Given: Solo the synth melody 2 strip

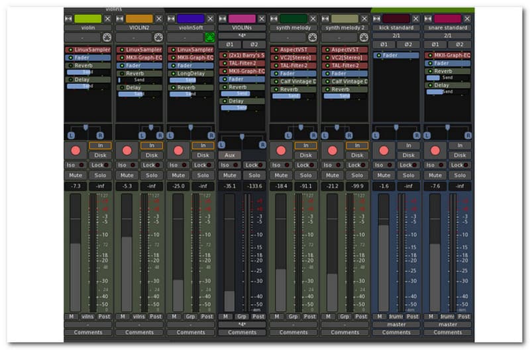Looking at the screenshot, I should point(357,175).
